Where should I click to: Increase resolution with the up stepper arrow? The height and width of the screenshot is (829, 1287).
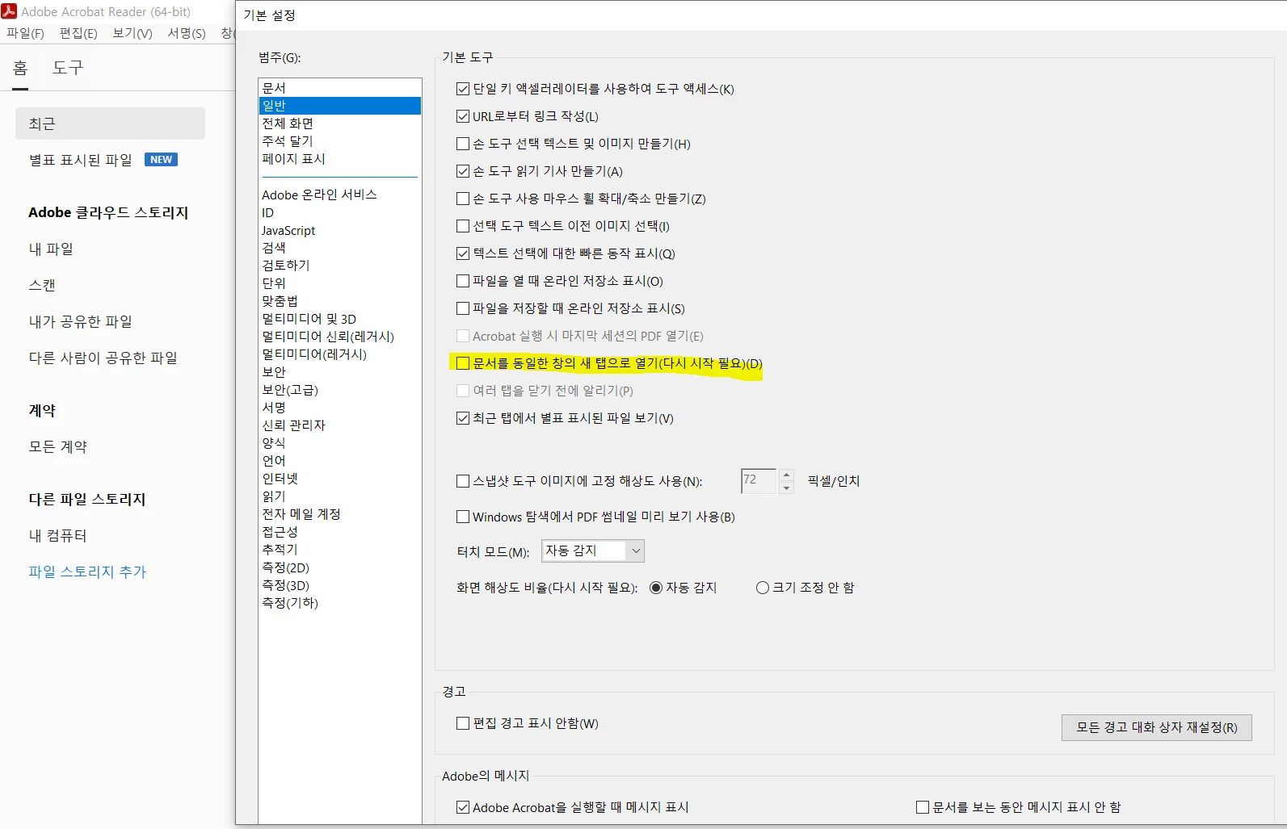tap(786, 475)
